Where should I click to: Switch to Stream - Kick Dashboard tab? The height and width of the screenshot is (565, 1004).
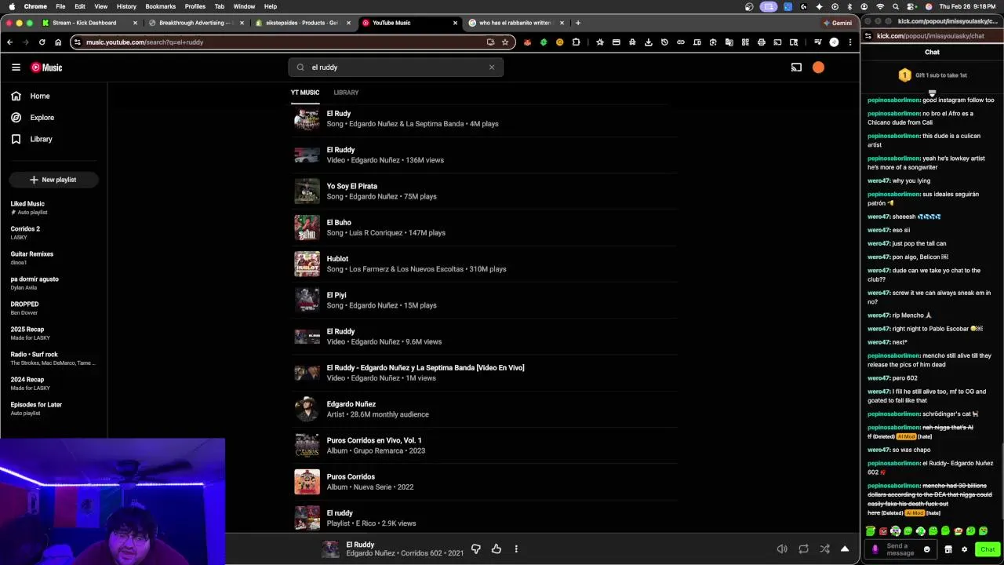(90, 23)
